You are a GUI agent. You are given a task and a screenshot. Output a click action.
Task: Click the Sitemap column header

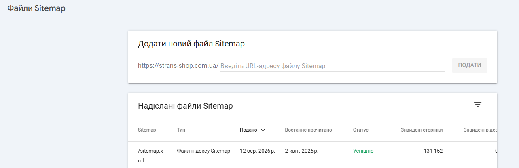tap(147, 130)
